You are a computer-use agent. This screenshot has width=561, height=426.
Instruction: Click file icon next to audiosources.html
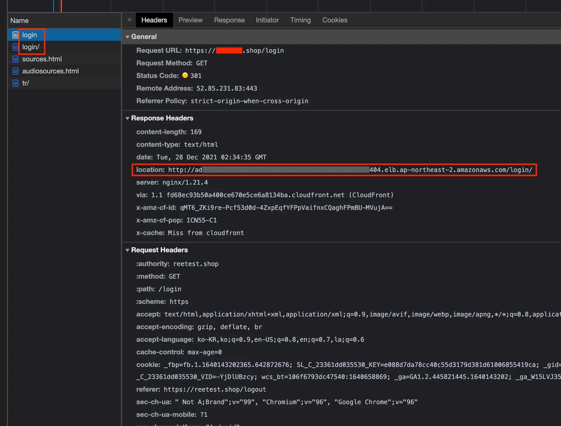tap(15, 71)
